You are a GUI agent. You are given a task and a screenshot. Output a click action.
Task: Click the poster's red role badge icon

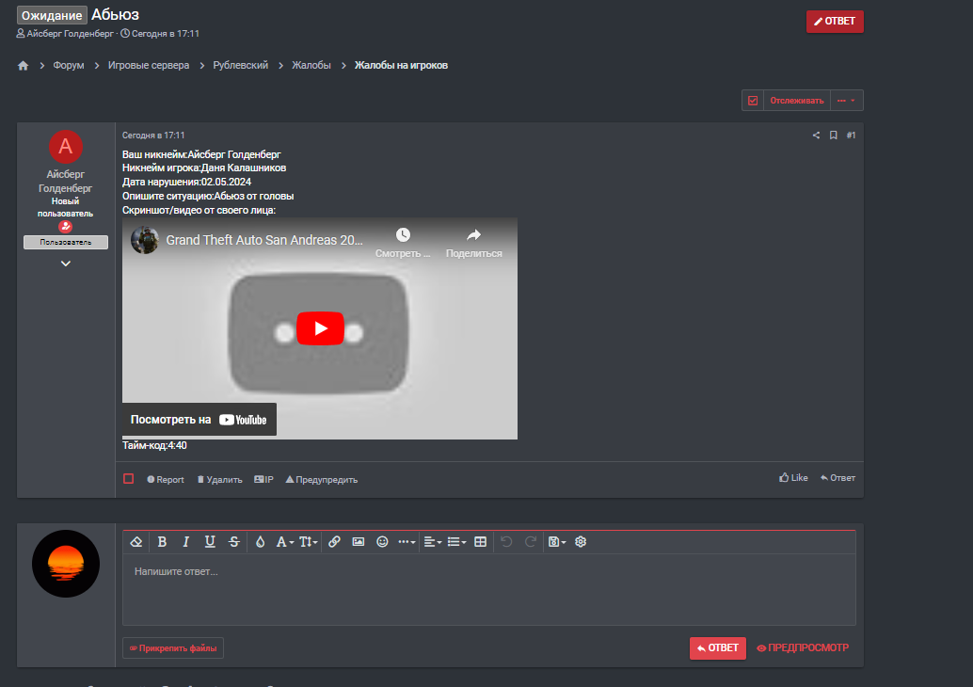click(66, 227)
